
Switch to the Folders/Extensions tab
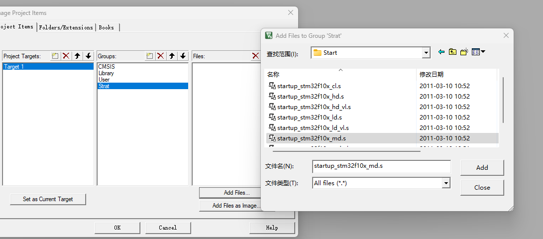coord(66,27)
